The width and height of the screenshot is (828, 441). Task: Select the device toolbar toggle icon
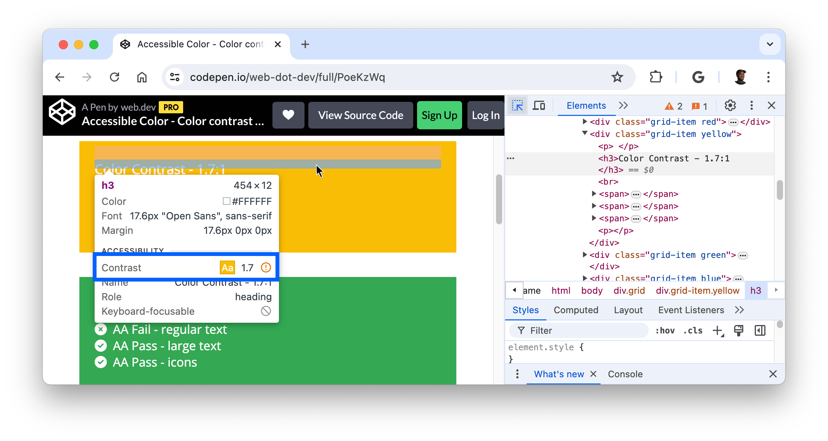click(539, 105)
